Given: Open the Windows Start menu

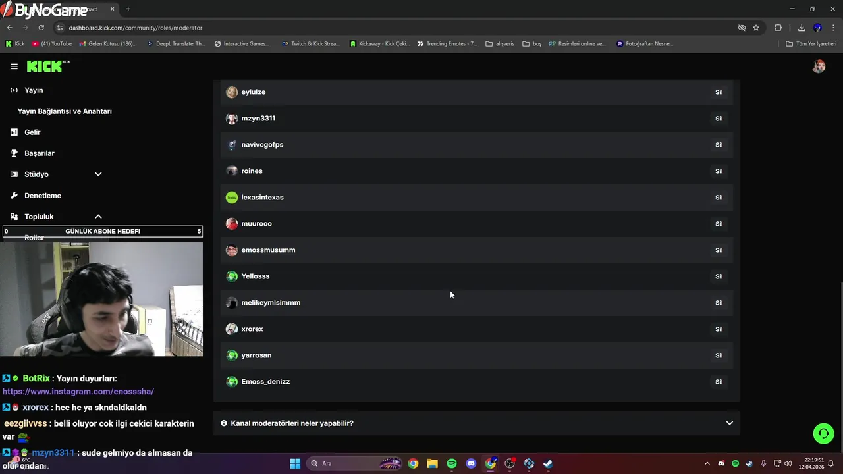Looking at the screenshot, I should tap(295, 463).
